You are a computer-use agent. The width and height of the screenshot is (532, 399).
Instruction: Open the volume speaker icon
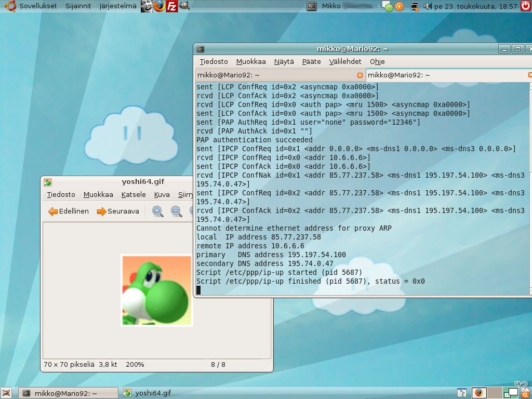[428, 6]
